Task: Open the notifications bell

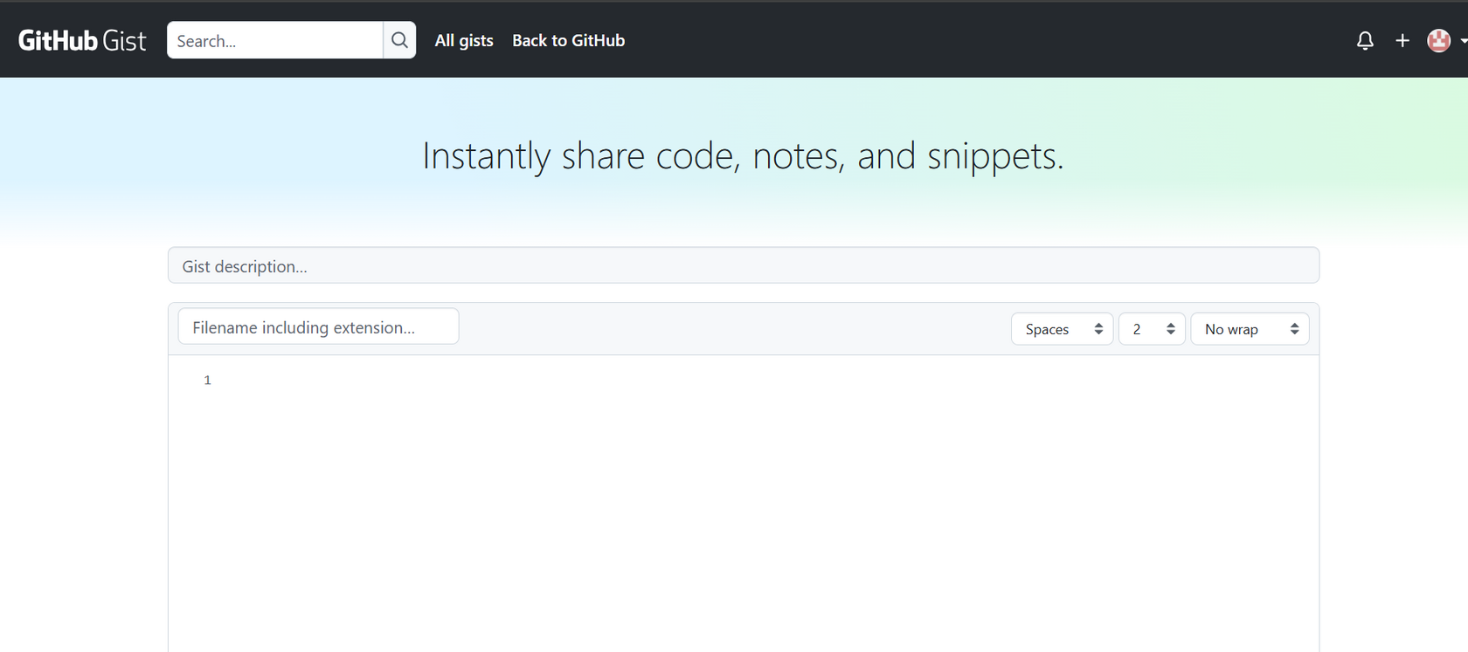Action: coord(1365,40)
